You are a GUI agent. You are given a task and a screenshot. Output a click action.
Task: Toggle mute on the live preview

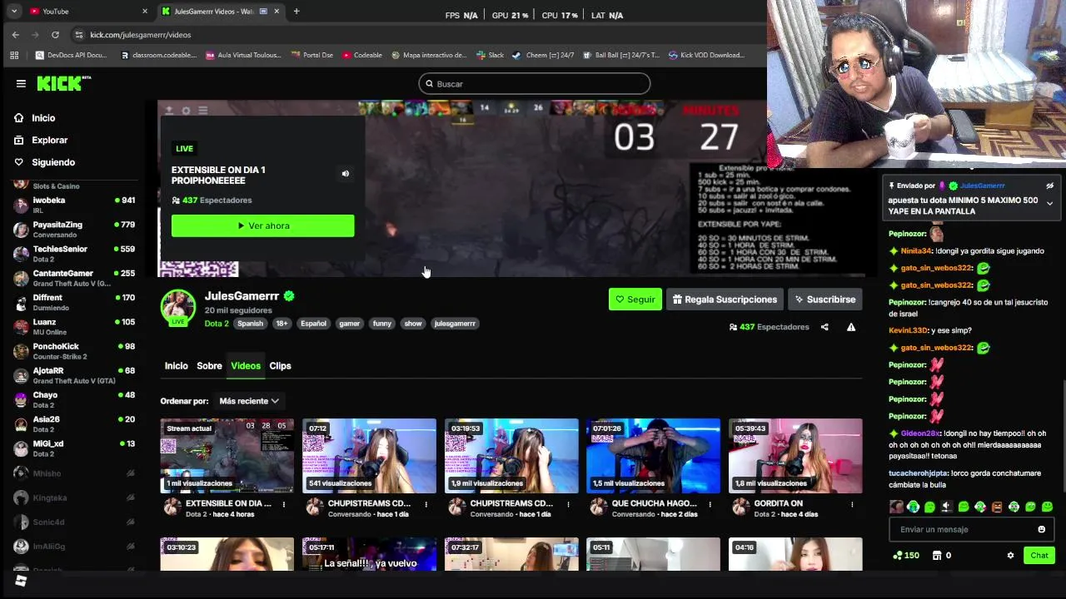coord(346,174)
